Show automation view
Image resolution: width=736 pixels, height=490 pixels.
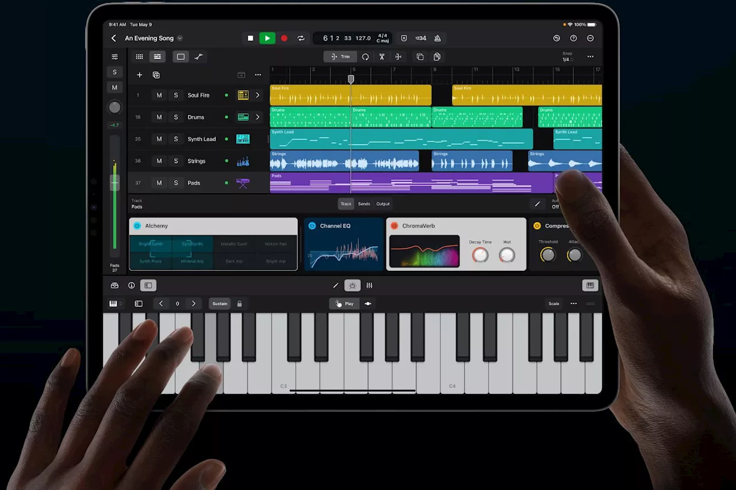coord(198,56)
